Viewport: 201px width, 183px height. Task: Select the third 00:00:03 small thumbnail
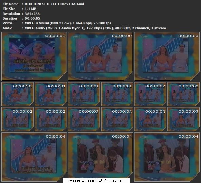point(150,119)
